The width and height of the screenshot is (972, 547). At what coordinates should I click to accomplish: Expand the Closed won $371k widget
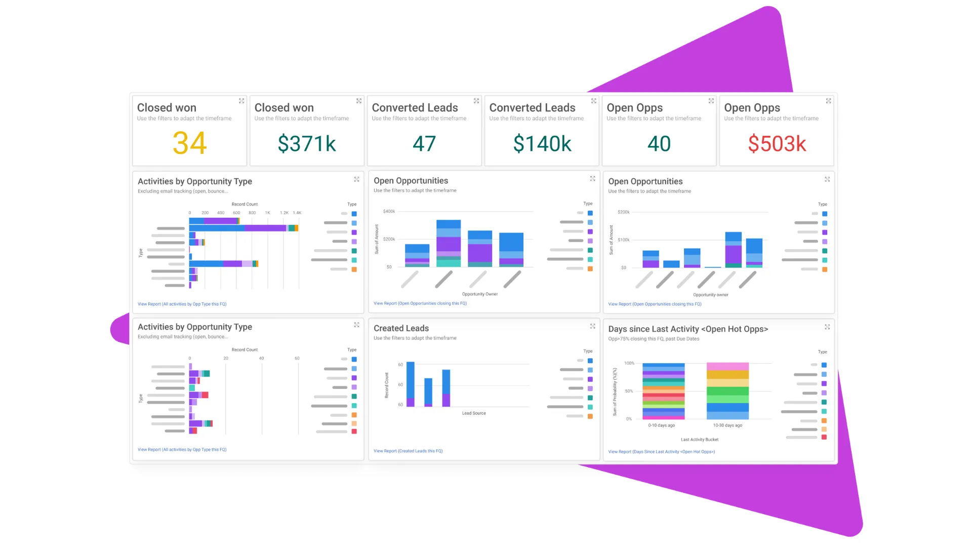click(x=359, y=101)
